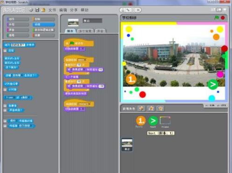Image resolution: width=232 pixels, height=173 pixels.
Task: Open the 文件 menu
Action: (52, 10)
